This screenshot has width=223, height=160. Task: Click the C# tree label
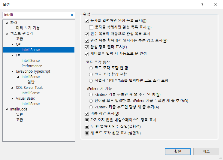coord(18,44)
